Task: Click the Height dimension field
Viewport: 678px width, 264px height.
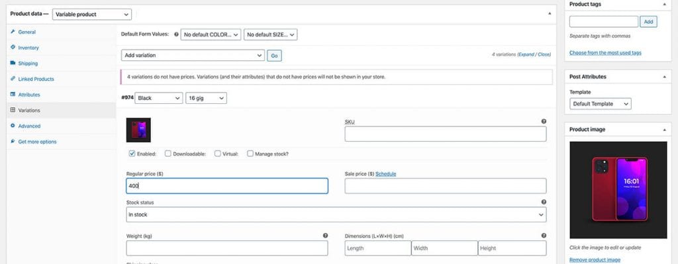Action: click(x=512, y=248)
